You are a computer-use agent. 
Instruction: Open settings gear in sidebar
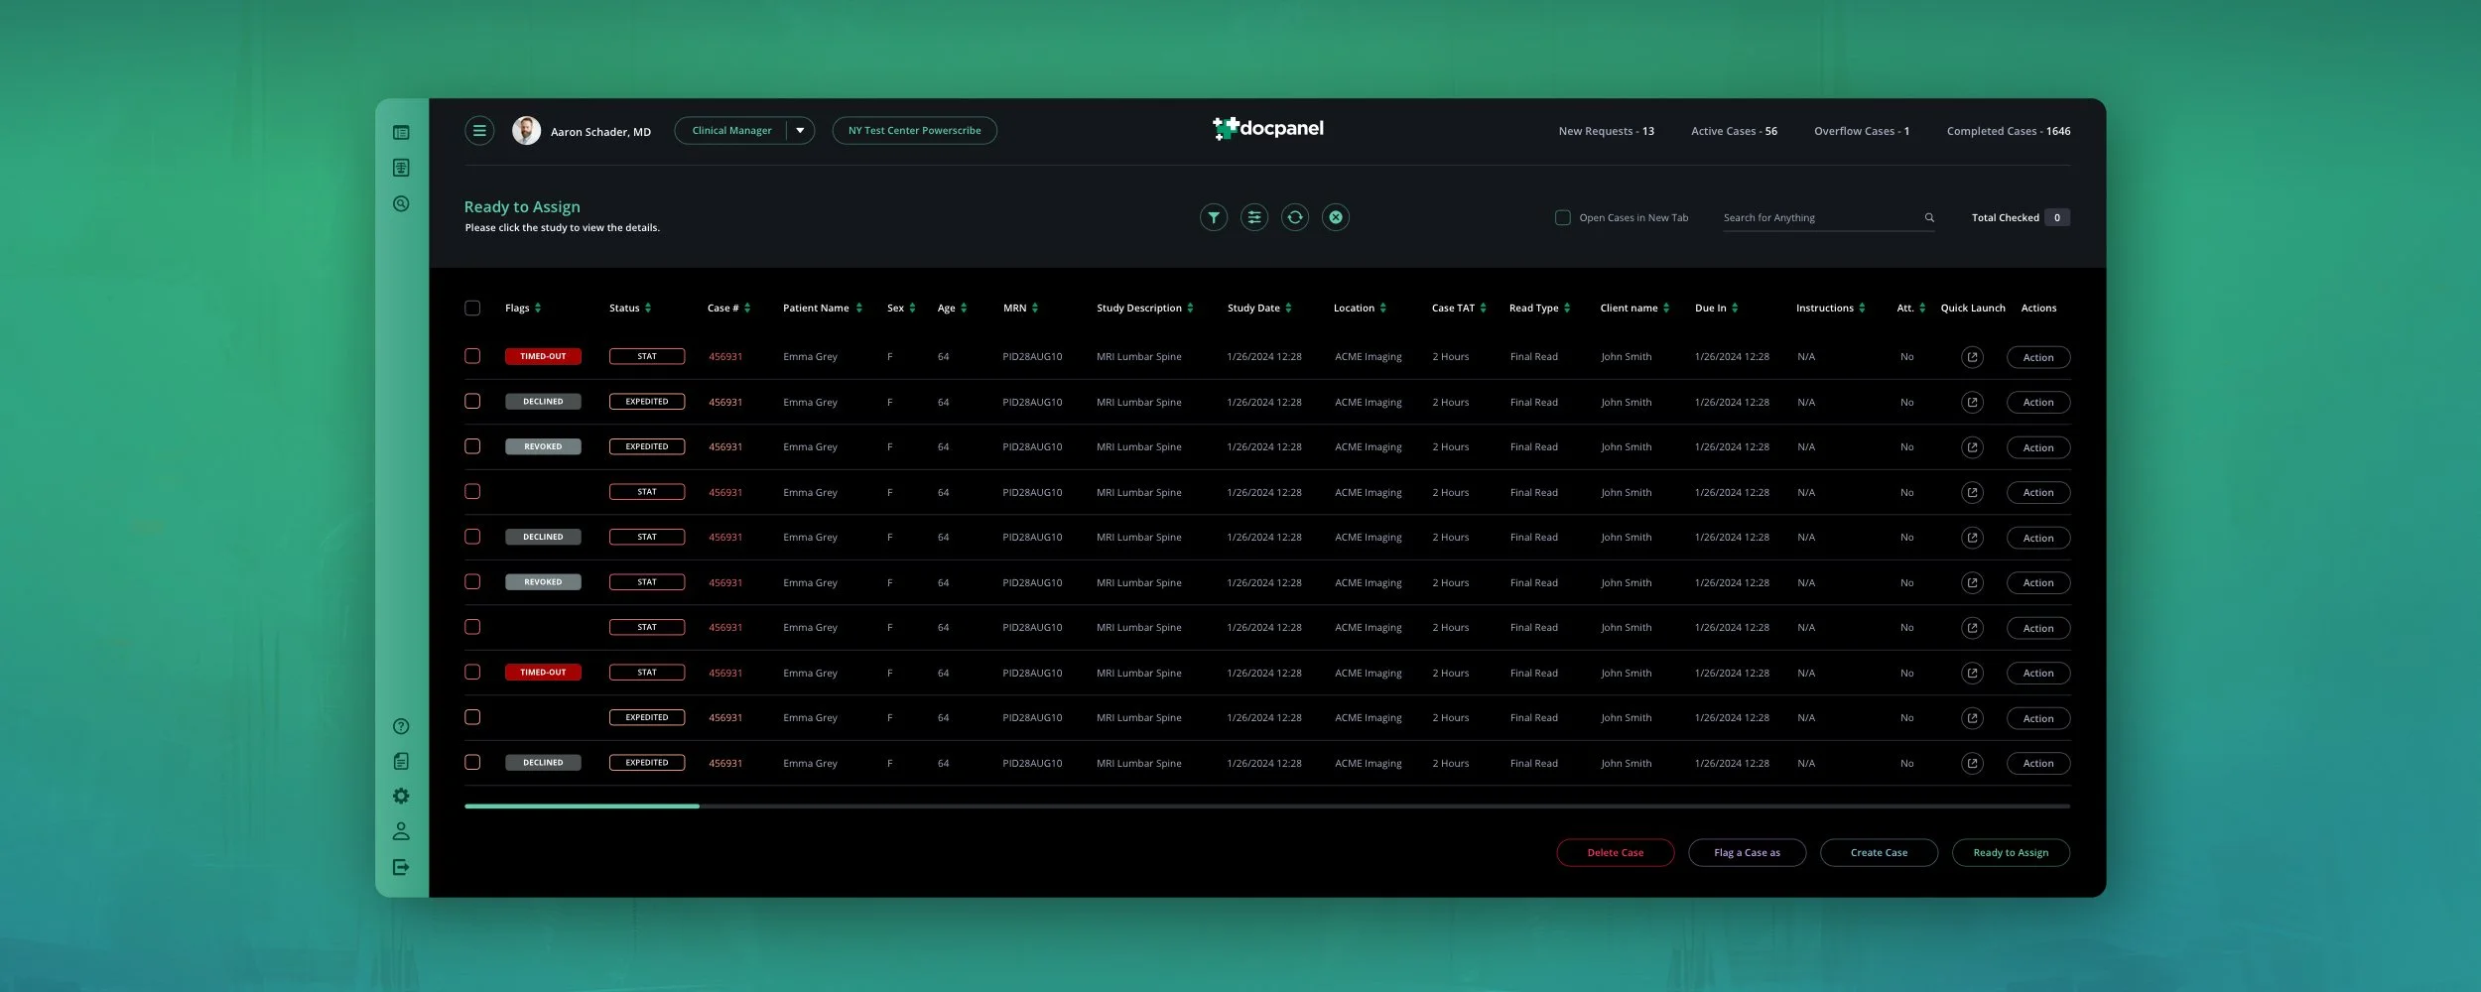401,796
